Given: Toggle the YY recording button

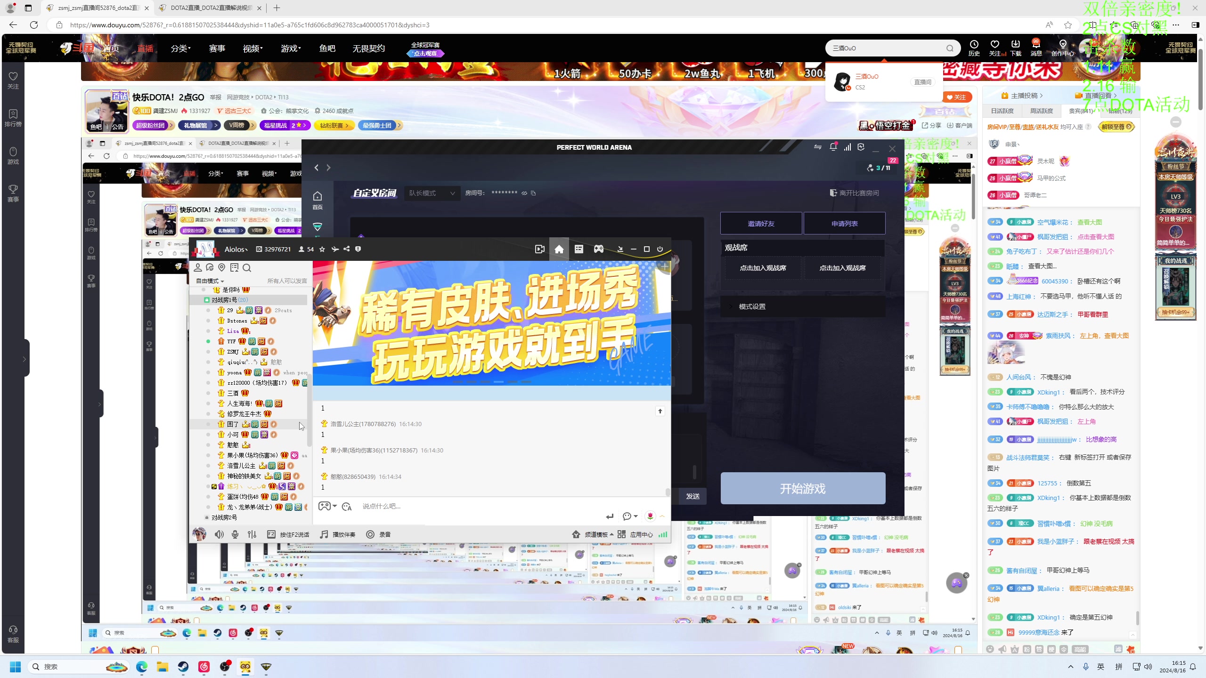Looking at the screenshot, I should click(379, 534).
